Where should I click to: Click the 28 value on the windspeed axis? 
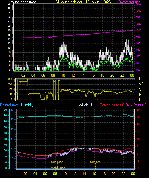click(9, 9)
